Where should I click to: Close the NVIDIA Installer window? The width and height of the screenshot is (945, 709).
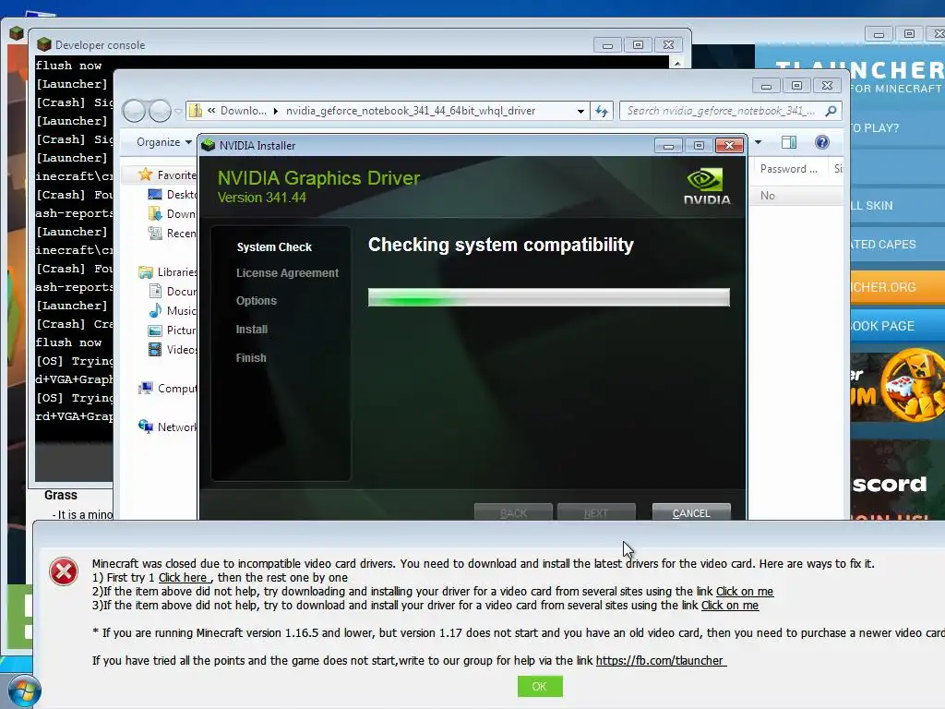point(729,145)
